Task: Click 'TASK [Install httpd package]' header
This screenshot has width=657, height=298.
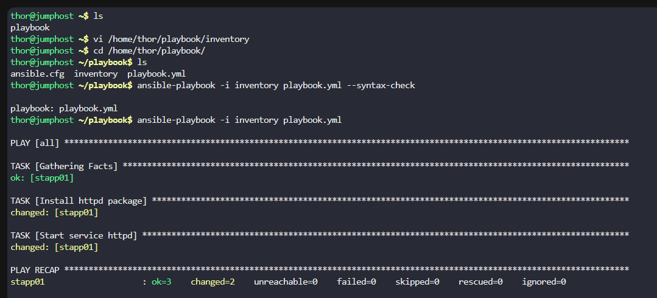Action: pos(79,201)
